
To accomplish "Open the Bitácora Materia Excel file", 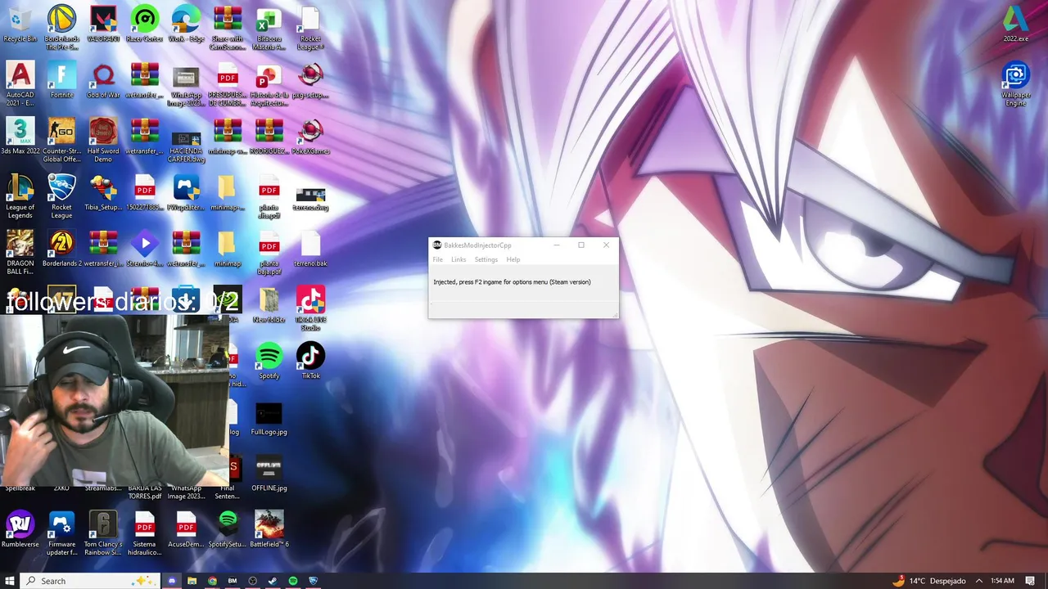I will coord(269,27).
